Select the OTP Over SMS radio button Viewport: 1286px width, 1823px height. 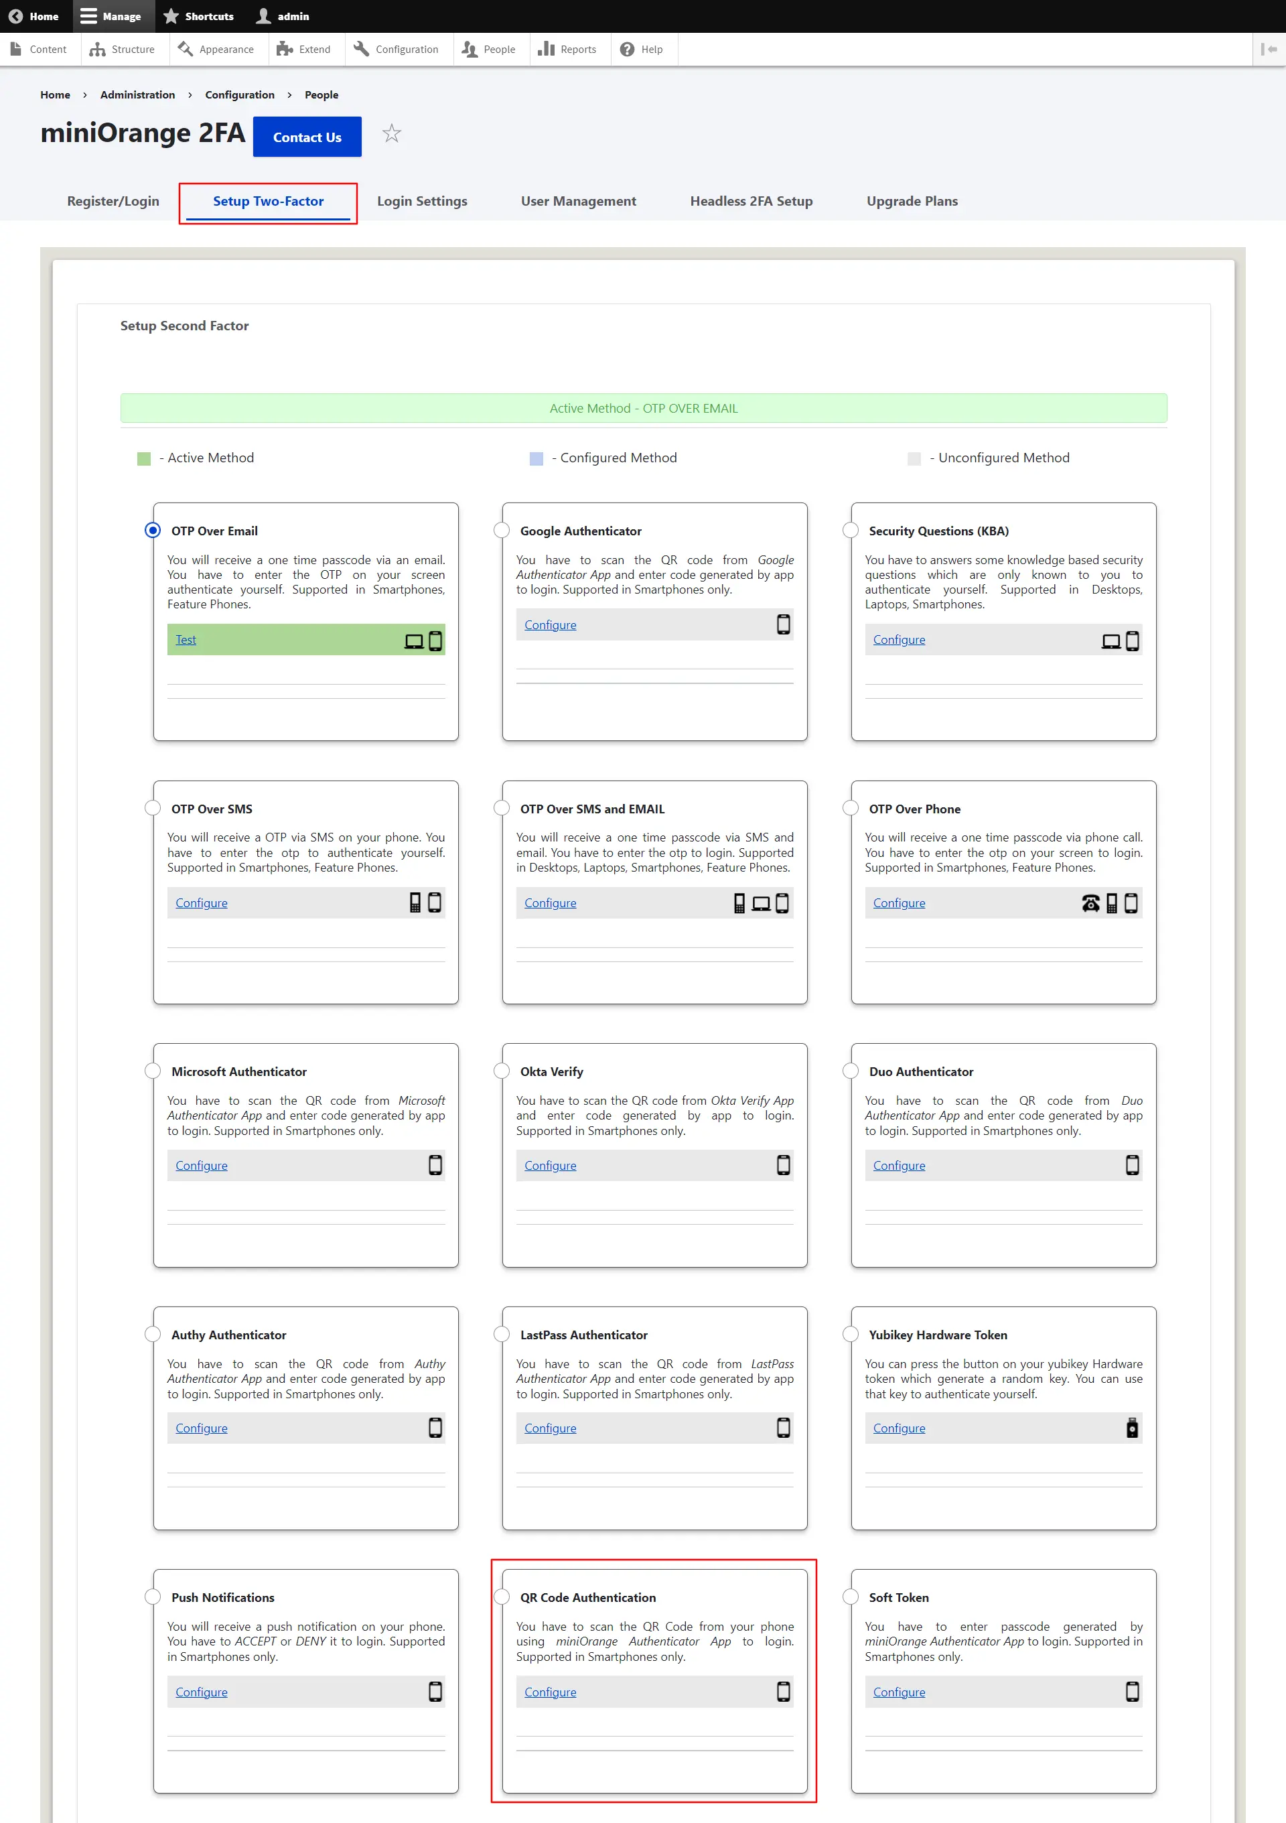tap(153, 807)
